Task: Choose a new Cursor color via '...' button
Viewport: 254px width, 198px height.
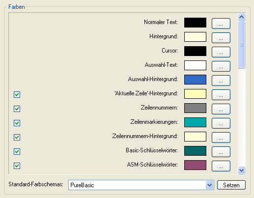Action: coord(221,52)
